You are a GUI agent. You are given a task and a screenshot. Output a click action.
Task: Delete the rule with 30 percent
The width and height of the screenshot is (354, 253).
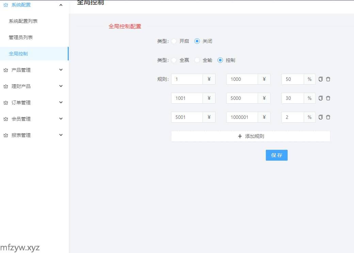(328, 98)
